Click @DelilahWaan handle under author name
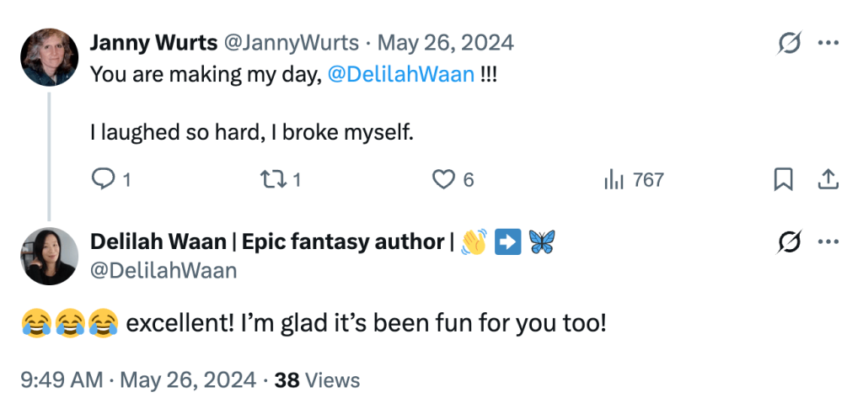 coord(163,270)
